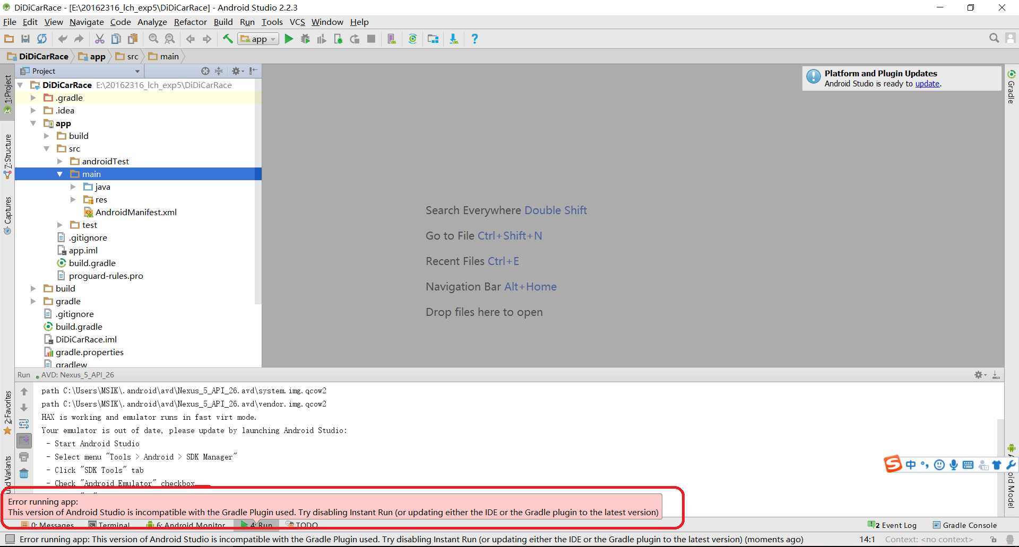This screenshot has width=1019, height=547.
Task: Click the Synchronize icon in toolbar
Action: pyautogui.click(x=42, y=39)
